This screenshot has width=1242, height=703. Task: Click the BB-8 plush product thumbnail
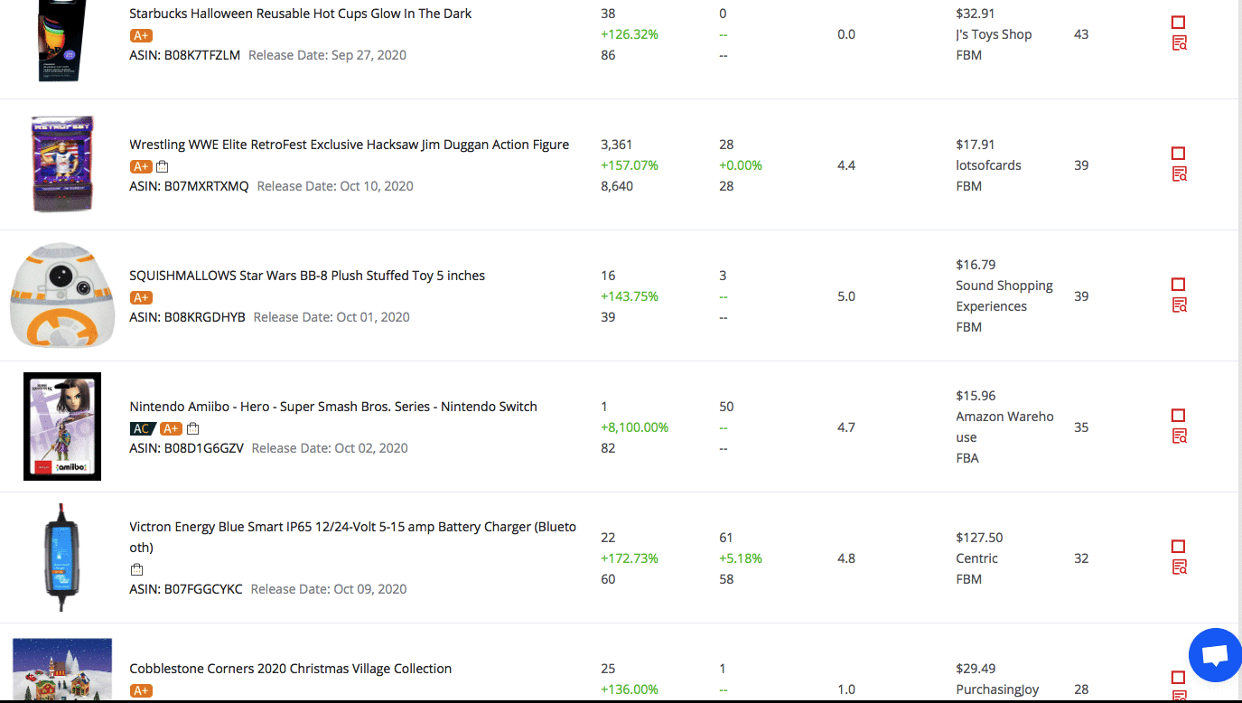click(x=62, y=295)
